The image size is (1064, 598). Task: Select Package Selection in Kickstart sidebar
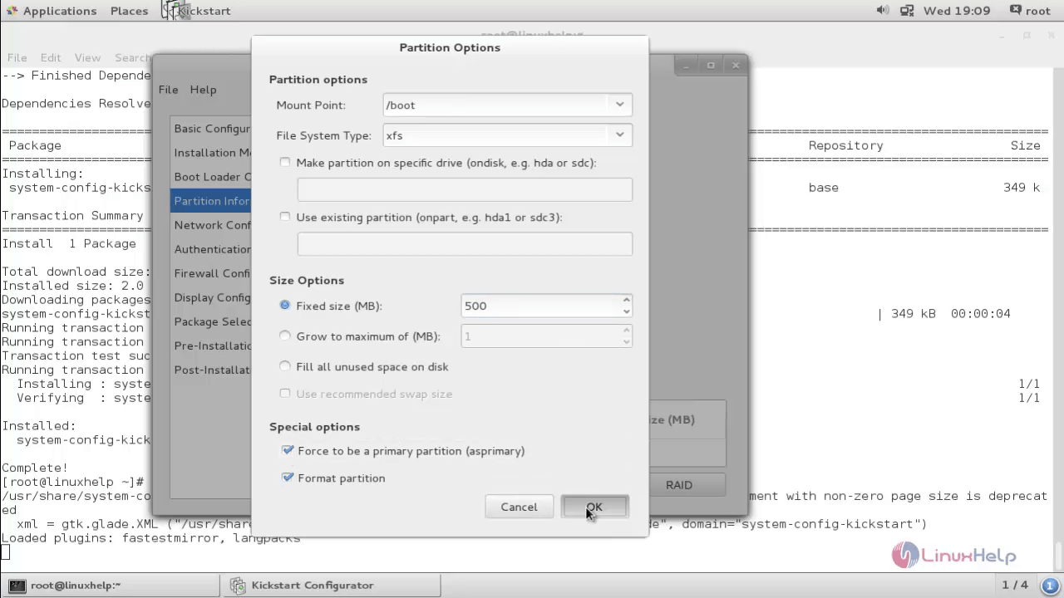pyautogui.click(x=211, y=321)
